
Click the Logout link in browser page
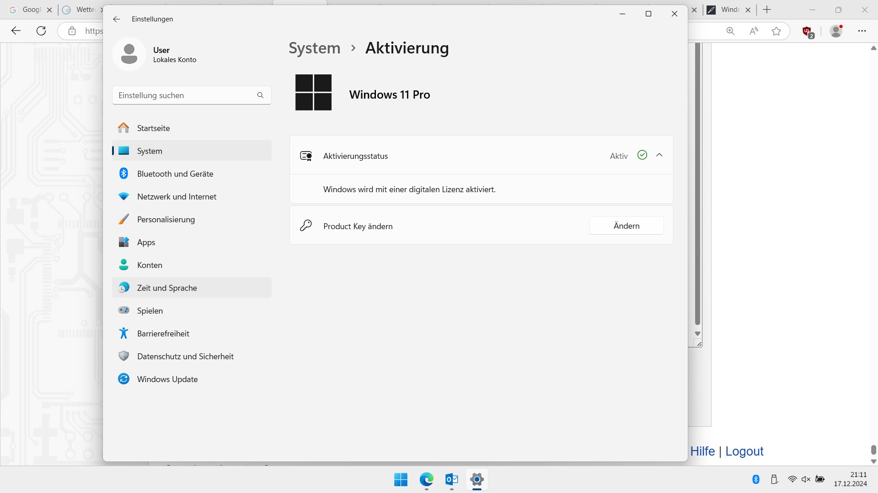[x=744, y=451]
